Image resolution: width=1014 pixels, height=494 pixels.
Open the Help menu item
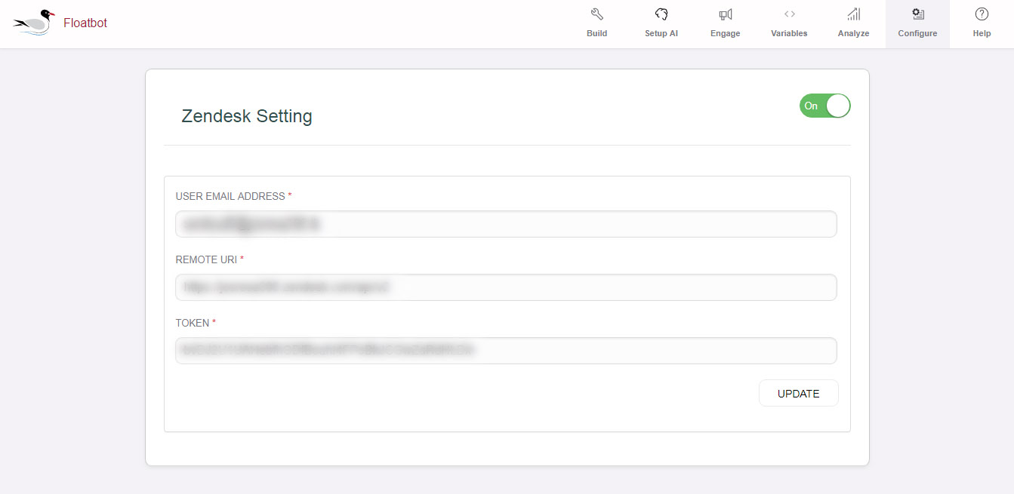pos(981,23)
